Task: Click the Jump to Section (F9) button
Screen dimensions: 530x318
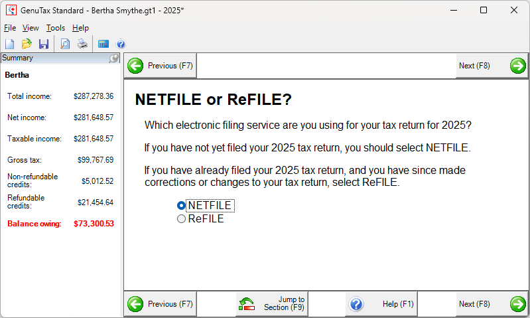Action: (272, 304)
